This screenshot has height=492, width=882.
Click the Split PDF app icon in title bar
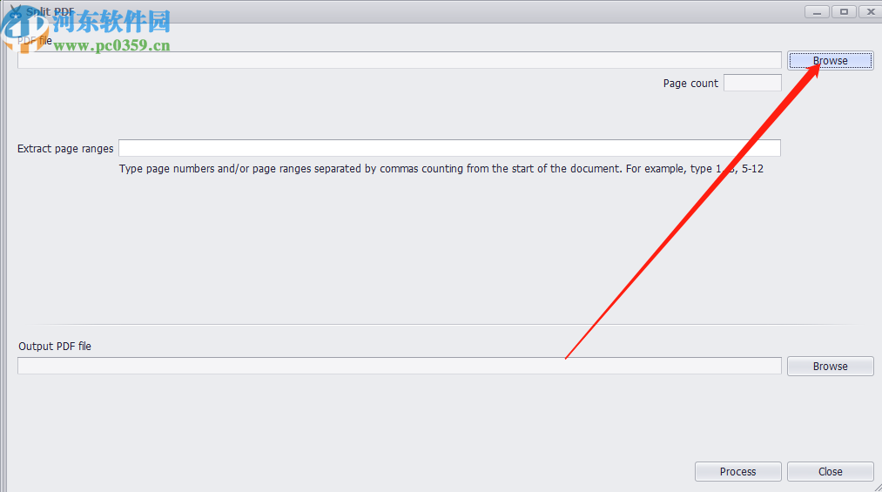(x=15, y=12)
